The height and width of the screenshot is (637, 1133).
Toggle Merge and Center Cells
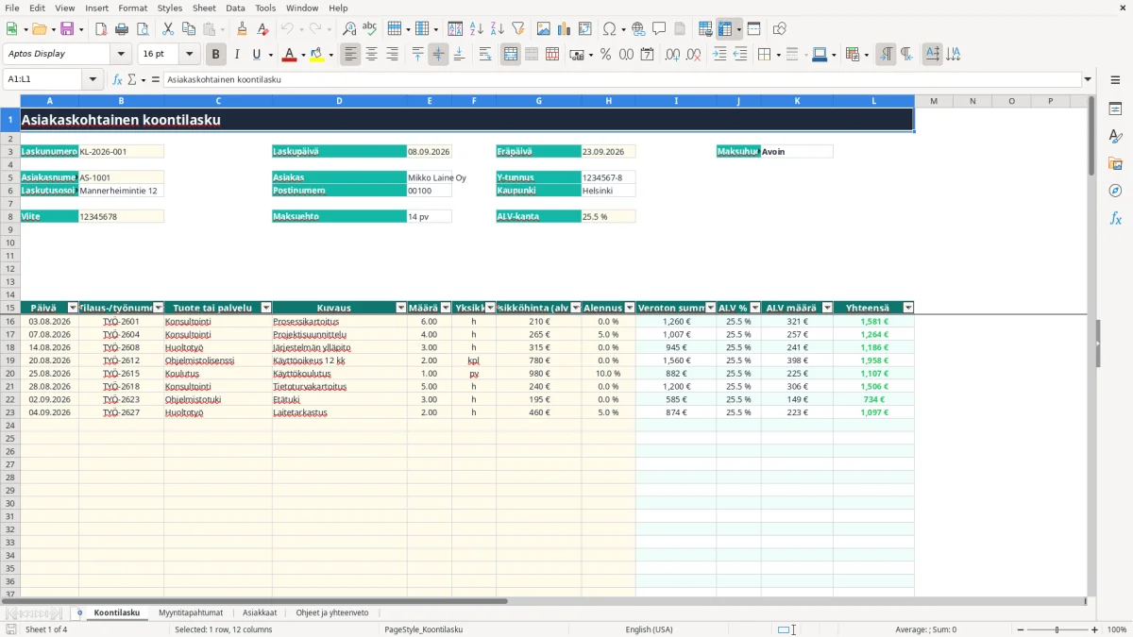pos(511,55)
